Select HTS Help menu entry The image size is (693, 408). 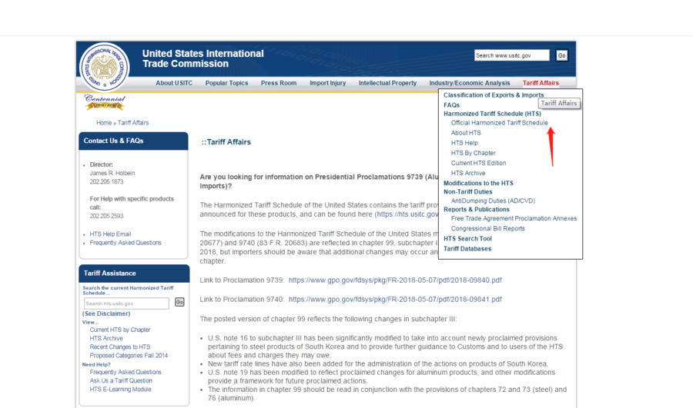click(464, 143)
